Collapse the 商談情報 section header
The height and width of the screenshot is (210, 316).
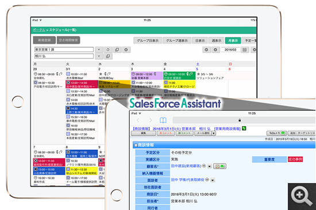pyautogui.click(x=136, y=145)
